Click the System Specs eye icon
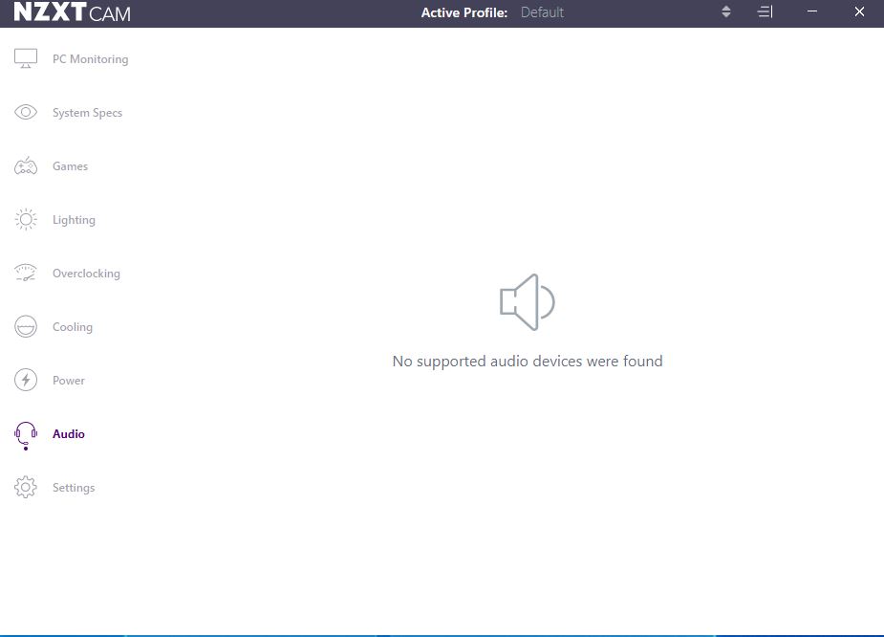The image size is (884, 637). (x=26, y=112)
